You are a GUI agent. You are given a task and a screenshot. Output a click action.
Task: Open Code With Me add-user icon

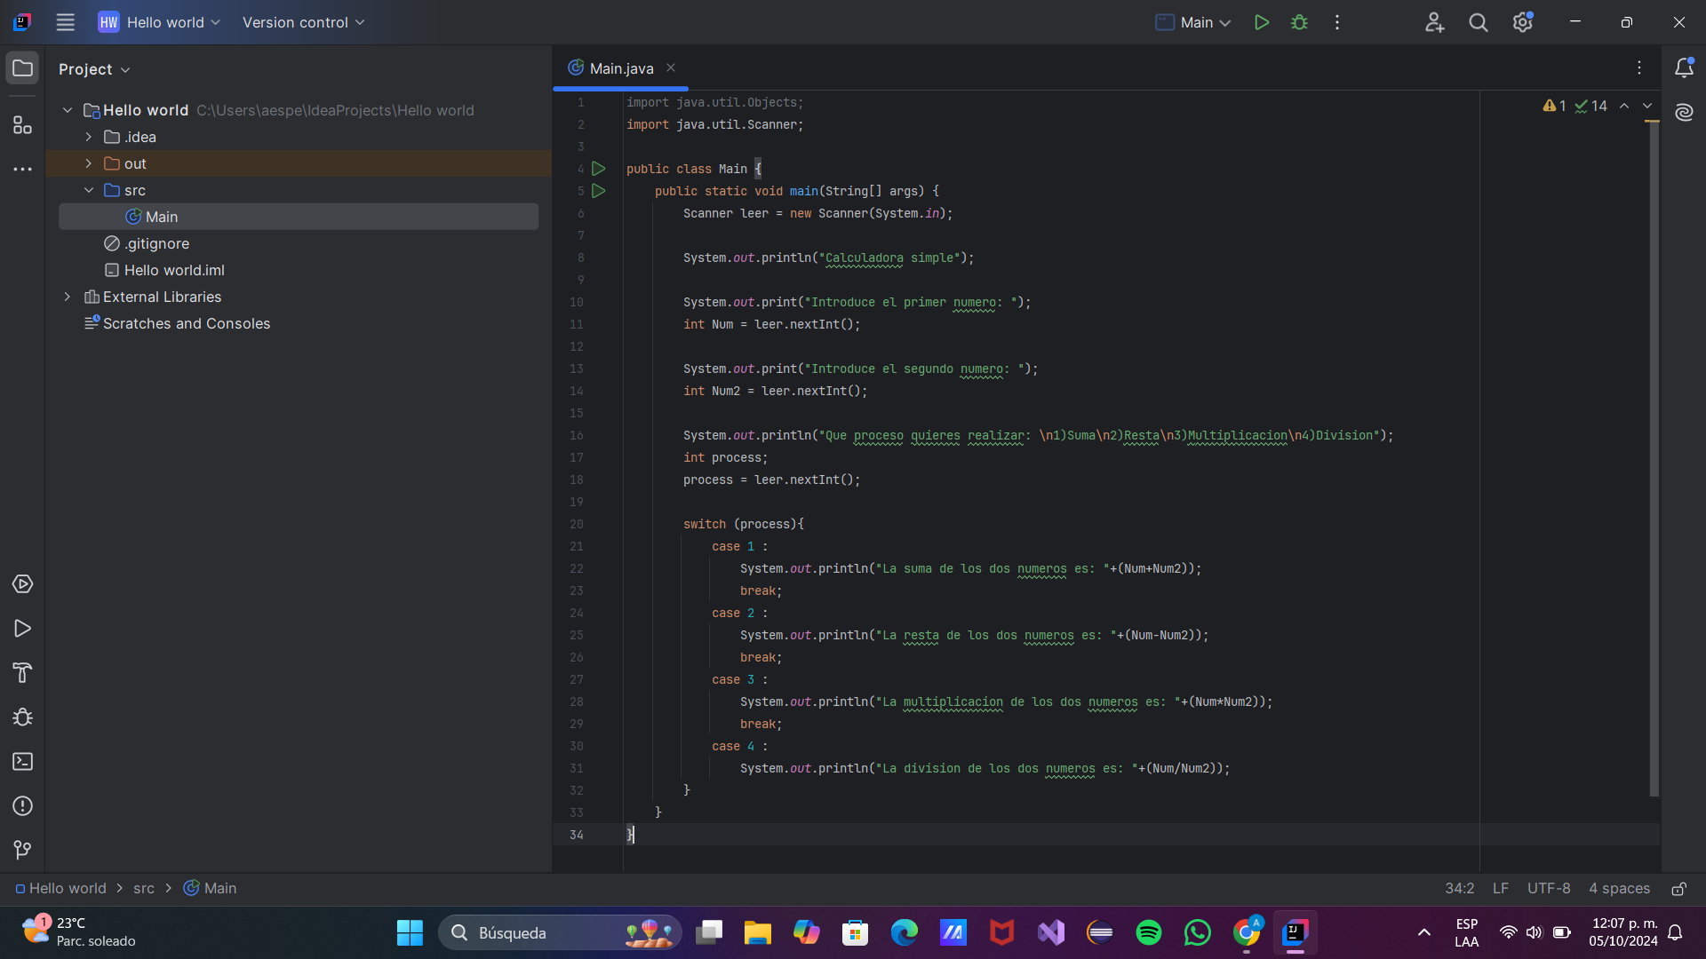click(1434, 22)
